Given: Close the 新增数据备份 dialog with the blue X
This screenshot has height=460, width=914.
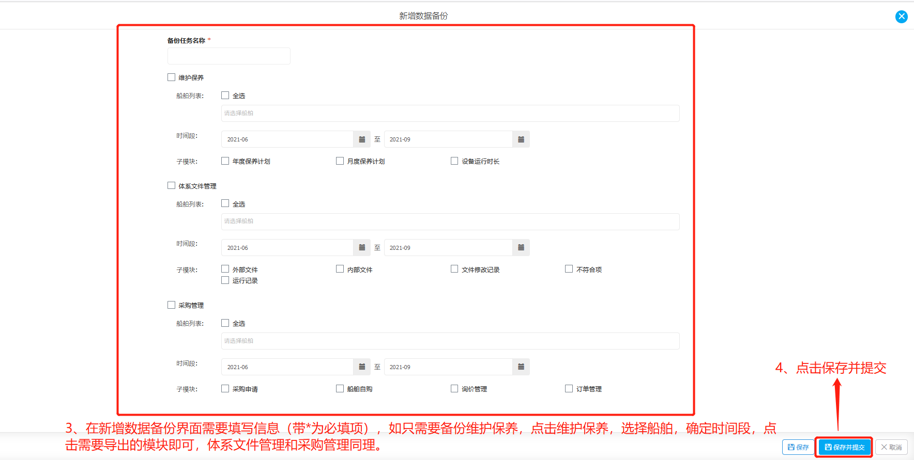Looking at the screenshot, I should click(x=901, y=17).
